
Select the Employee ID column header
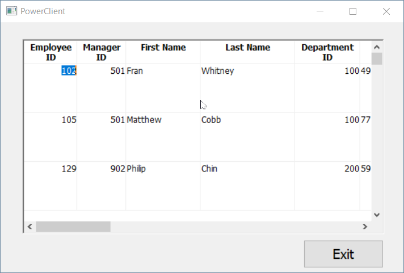pyautogui.click(x=51, y=52)
